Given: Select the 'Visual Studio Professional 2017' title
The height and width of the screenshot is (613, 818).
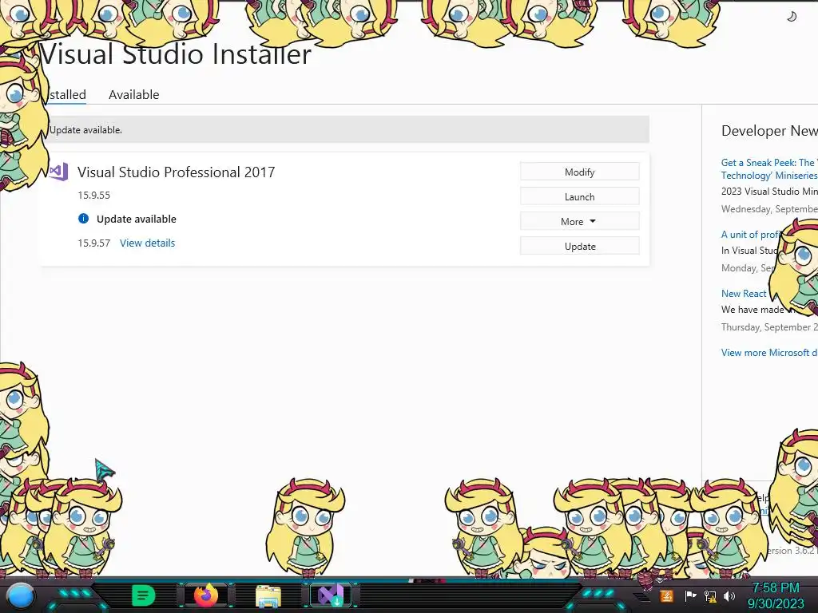Looking at the screenshot, I should (176, 172).
